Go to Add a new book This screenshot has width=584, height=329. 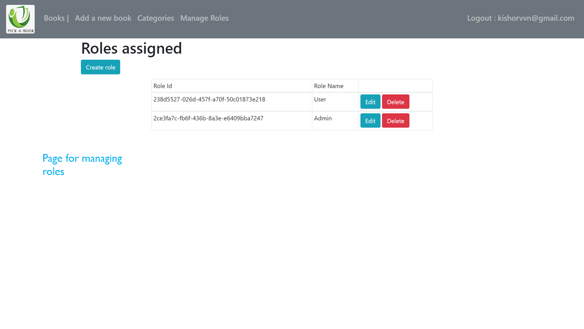click(x=103, y=18)
